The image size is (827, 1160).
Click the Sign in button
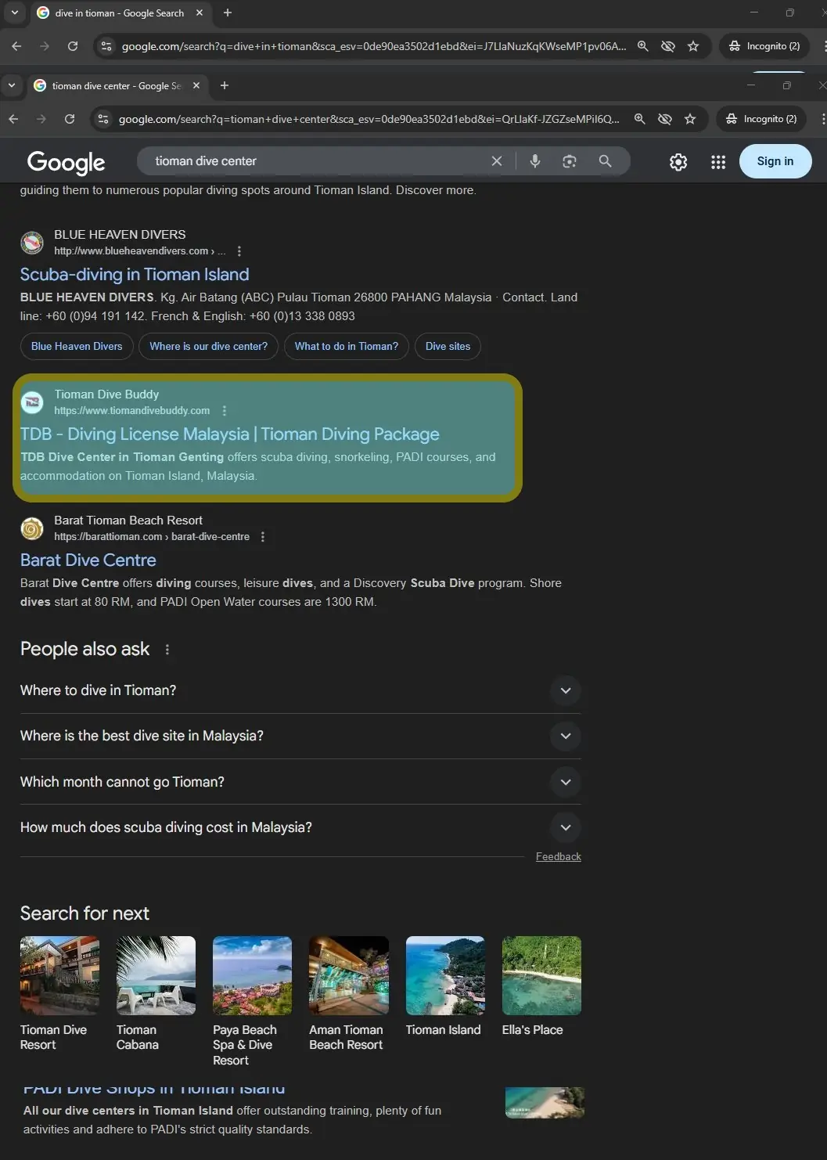point(775,161)
